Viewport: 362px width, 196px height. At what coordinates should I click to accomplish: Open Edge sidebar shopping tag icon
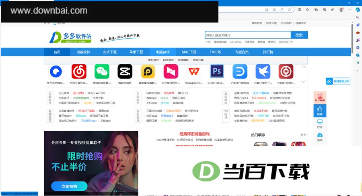click(x=358, y=25)
